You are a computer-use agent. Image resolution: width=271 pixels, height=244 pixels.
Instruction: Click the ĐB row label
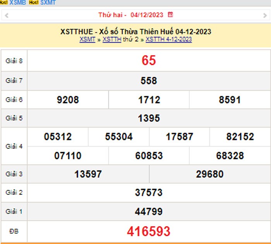click(x=14, y=231)
